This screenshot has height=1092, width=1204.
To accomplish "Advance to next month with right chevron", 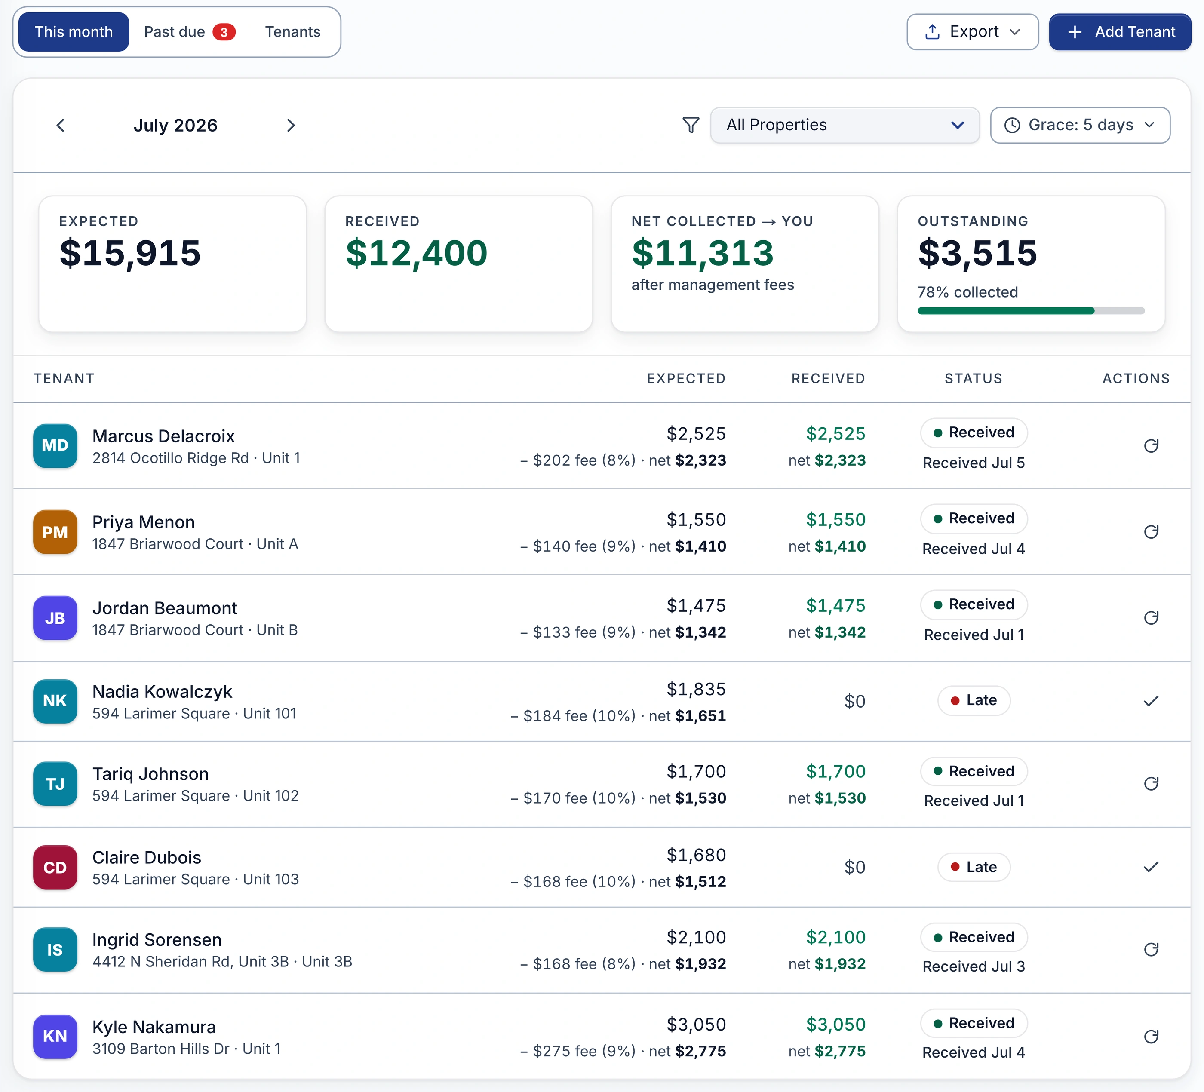I will (x=291, y=126).
